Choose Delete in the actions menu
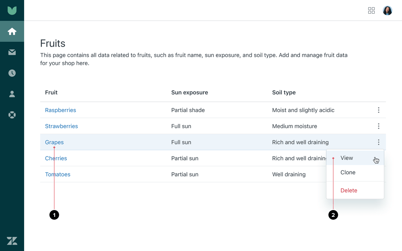The width and height of the screenshot is (402, 251). point(349,190)
